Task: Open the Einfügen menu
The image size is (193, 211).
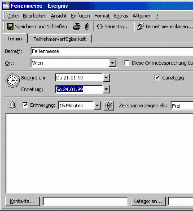Action: 80,16
